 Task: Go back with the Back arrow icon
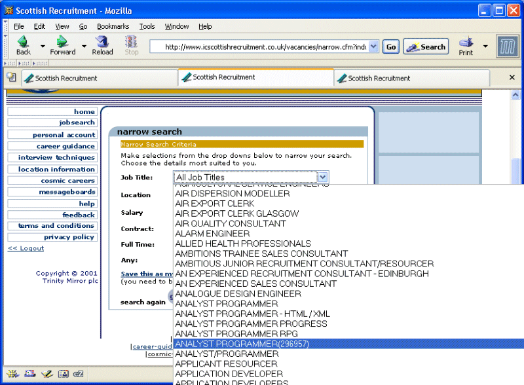click(x=23, y=45)
